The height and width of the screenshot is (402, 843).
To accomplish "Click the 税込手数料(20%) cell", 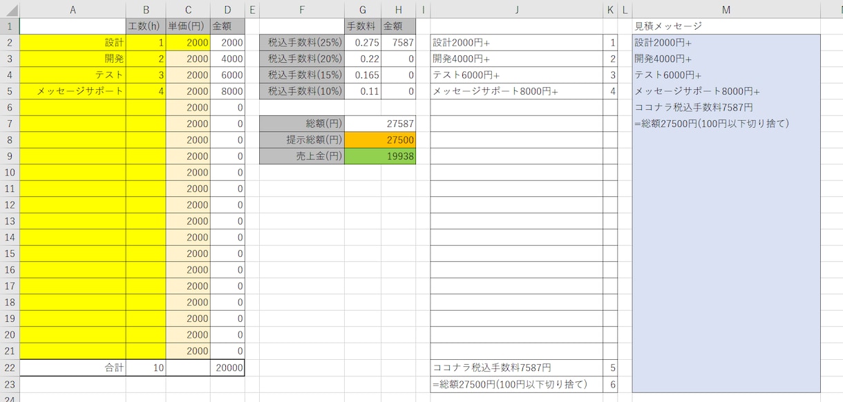I will pos(302,59).
